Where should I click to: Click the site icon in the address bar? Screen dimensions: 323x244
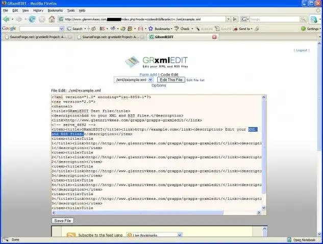(61, 19)
